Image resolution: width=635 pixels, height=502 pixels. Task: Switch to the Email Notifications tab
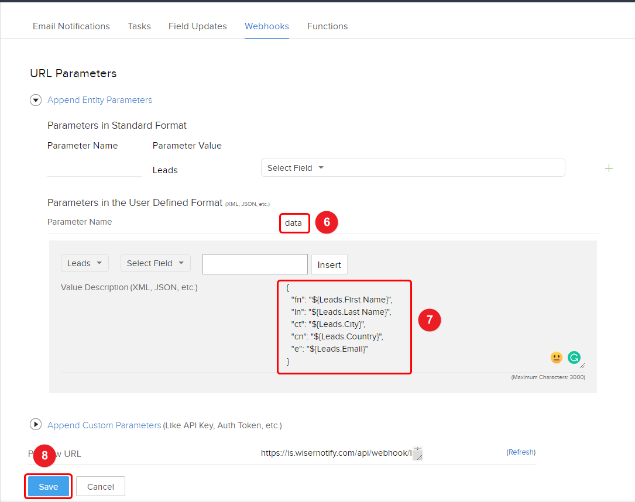click(x=71, y=26)
